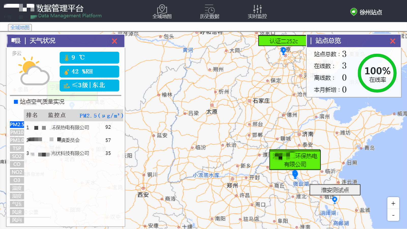Select the blue marker near 洪泽湖
Screen dimensions: 407x229
point(335,200)
